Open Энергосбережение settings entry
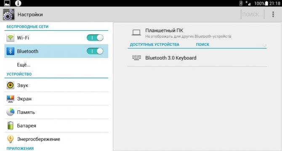 click(56, 139)
